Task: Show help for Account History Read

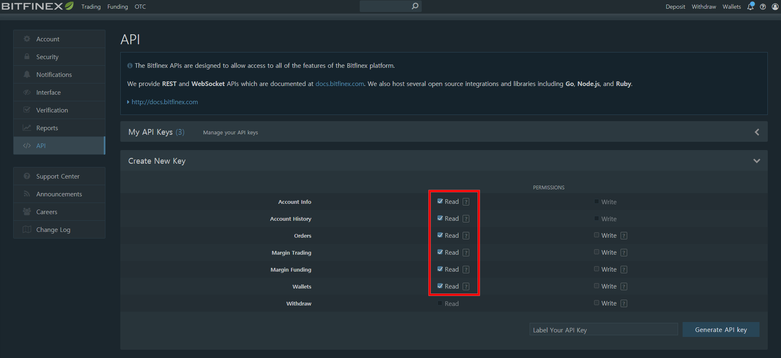Action: [466, 219]
